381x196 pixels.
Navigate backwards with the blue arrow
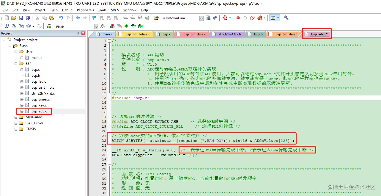click(x=78, y=18)
